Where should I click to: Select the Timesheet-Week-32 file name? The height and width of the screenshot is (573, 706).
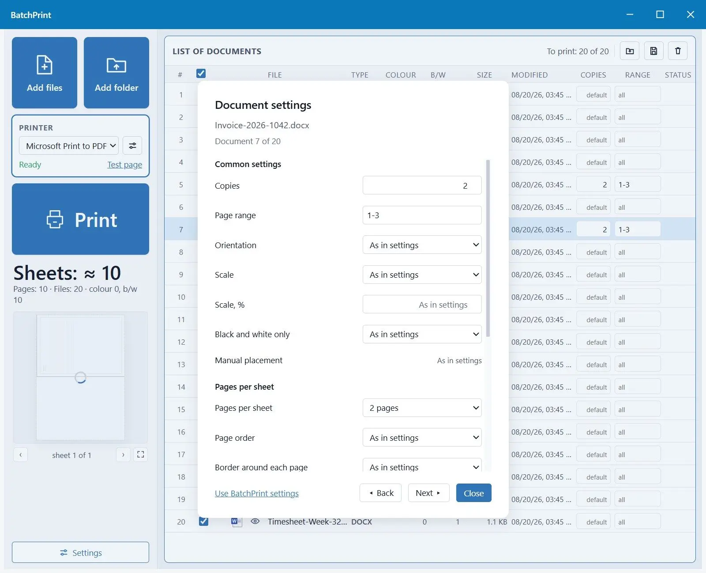[307, 521]
